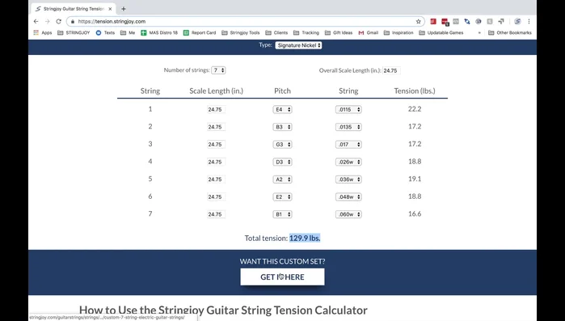Click the red extension icon after the star
The image size is (565, 321).
click(433, 22)
